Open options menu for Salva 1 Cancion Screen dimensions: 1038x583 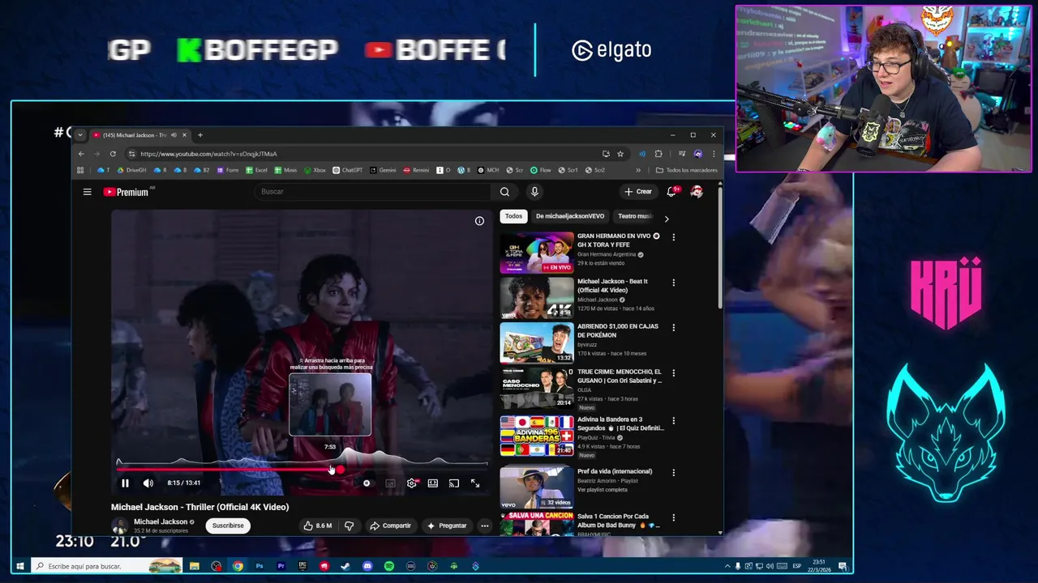(x=673, y=517)
